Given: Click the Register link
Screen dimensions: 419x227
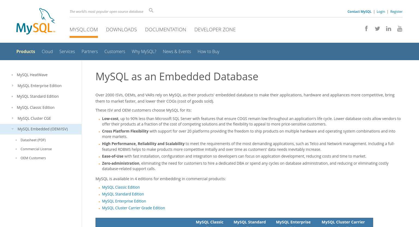Looking at the screenshot, I should [396, 11].
